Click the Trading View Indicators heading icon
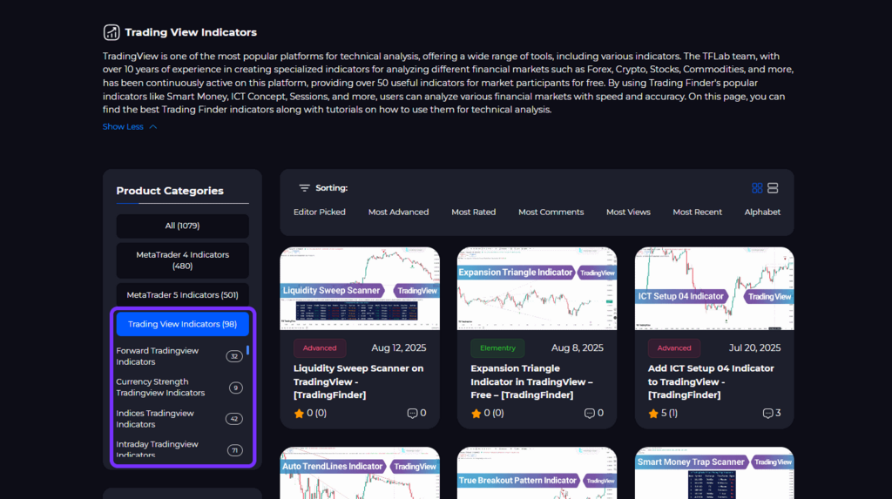The height and width of the screenshot is (499, 892). point(111,32)
